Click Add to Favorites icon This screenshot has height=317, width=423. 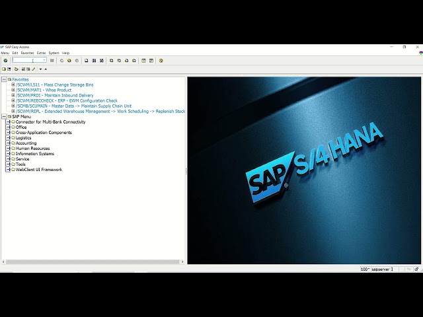(23, 69)
